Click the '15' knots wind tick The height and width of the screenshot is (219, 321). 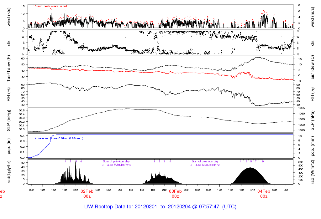pyautogui.click(x=23, y=6)
